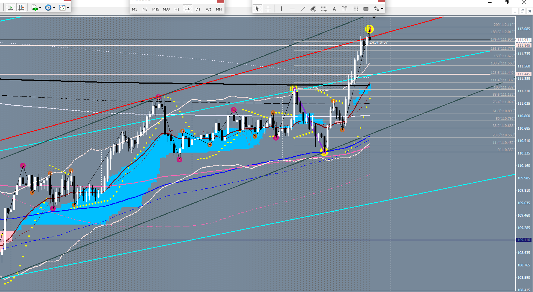
Task: Toggle chart shift button
Action: [x=21, y=7]
